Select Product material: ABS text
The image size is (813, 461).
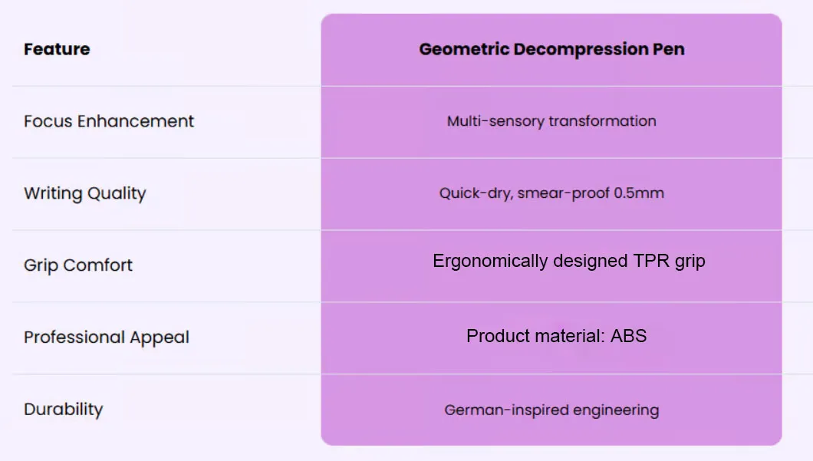(556, 336)
